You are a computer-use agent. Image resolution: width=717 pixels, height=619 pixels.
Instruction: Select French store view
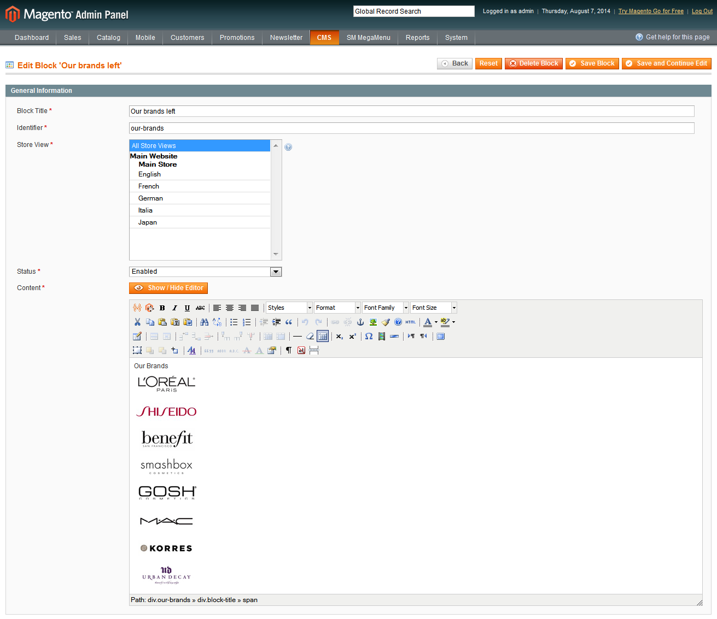(200, 186)
